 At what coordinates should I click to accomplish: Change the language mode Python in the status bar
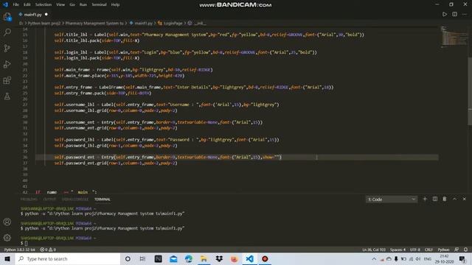[443, 250]
